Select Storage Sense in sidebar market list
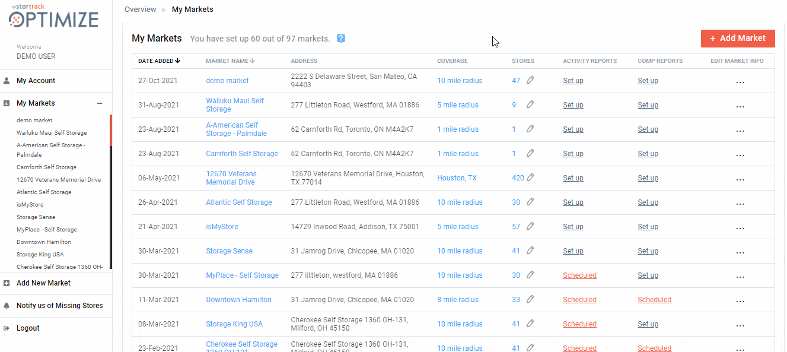 click(36, 217)
